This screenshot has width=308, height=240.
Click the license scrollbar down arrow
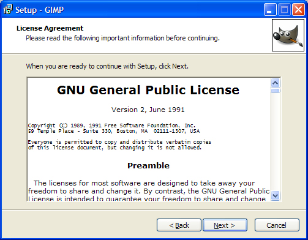click(x=276, y=195)
